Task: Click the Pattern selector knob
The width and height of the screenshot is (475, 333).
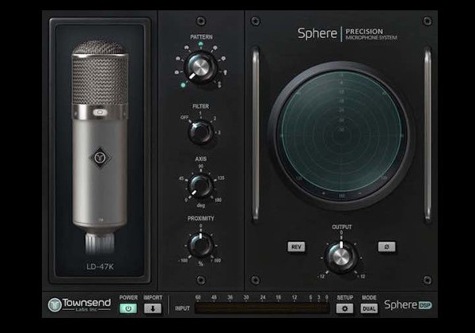Action: 200,67
